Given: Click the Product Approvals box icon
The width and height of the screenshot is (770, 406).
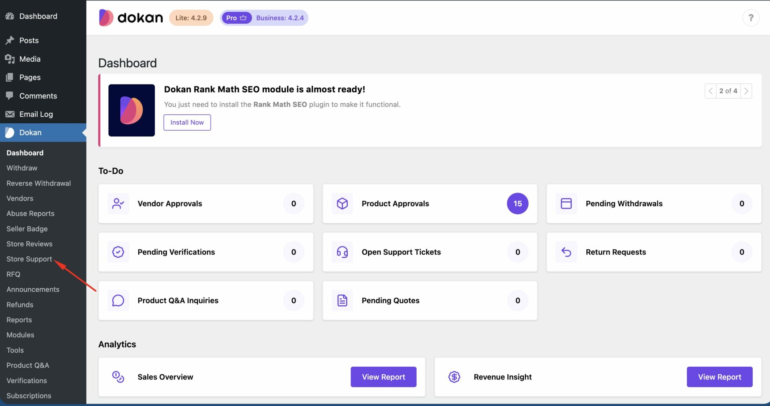Looking at the screenshot, I should 342,203.
